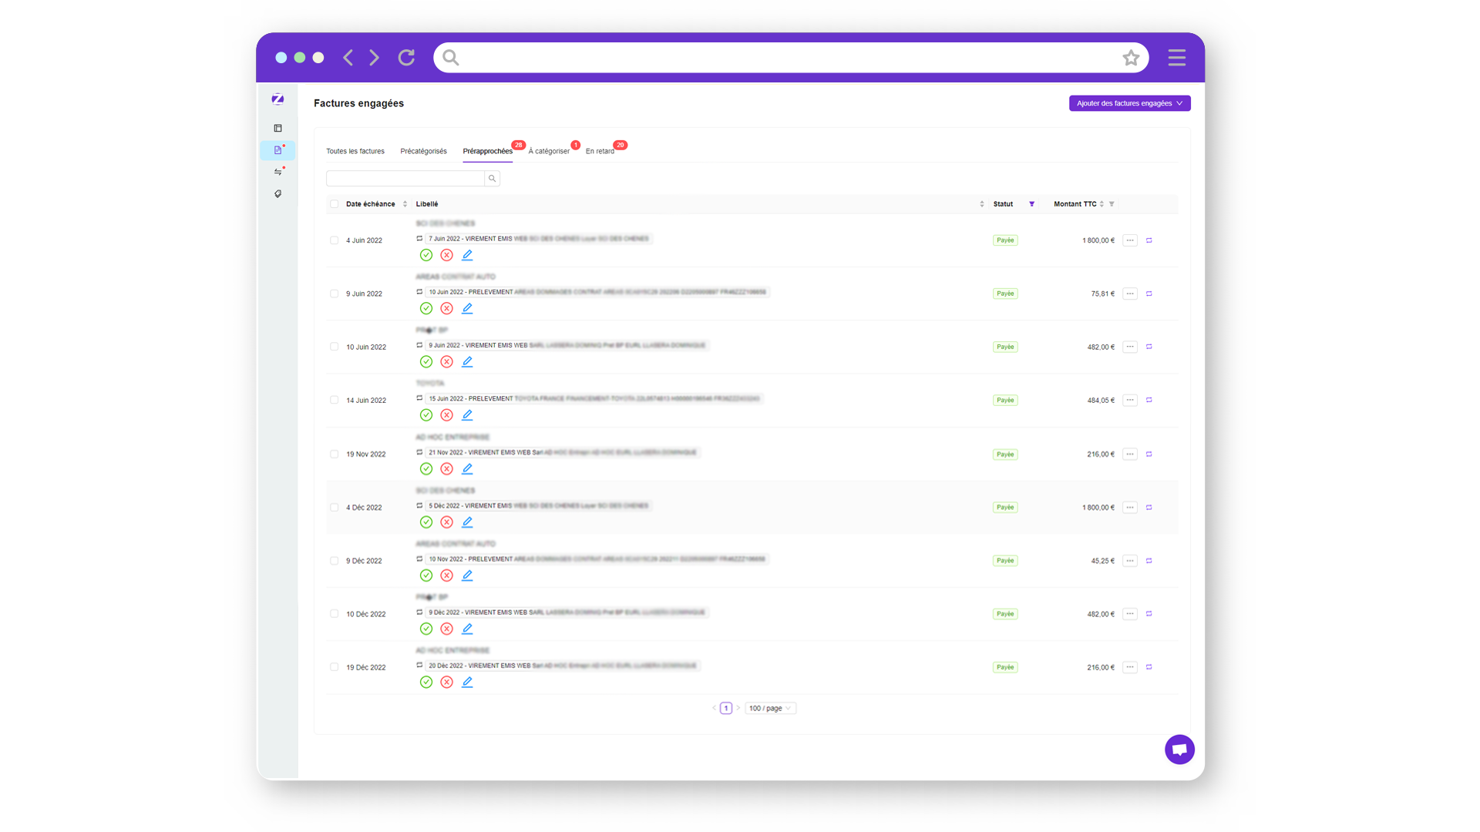
Task: Open the chat bubble at bottom right
Action: tap(1179, 749)
